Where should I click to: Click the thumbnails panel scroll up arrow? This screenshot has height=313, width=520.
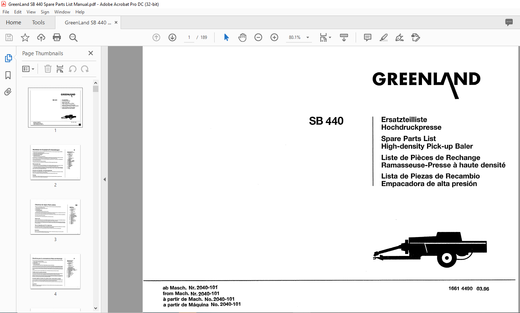click(95, 83)
